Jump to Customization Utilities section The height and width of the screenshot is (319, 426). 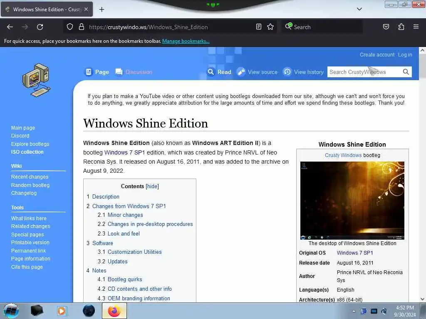click(x=134, y=252)
